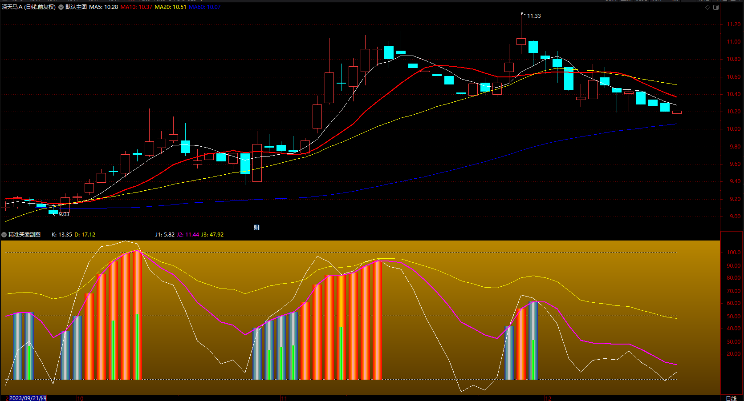Screen dimensions: 744x401
Task: Select the last candlestick on the right
Action: tap(677, 112)
